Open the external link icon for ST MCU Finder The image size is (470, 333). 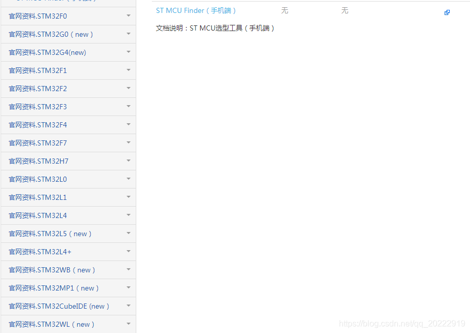(x=447, y=12)
